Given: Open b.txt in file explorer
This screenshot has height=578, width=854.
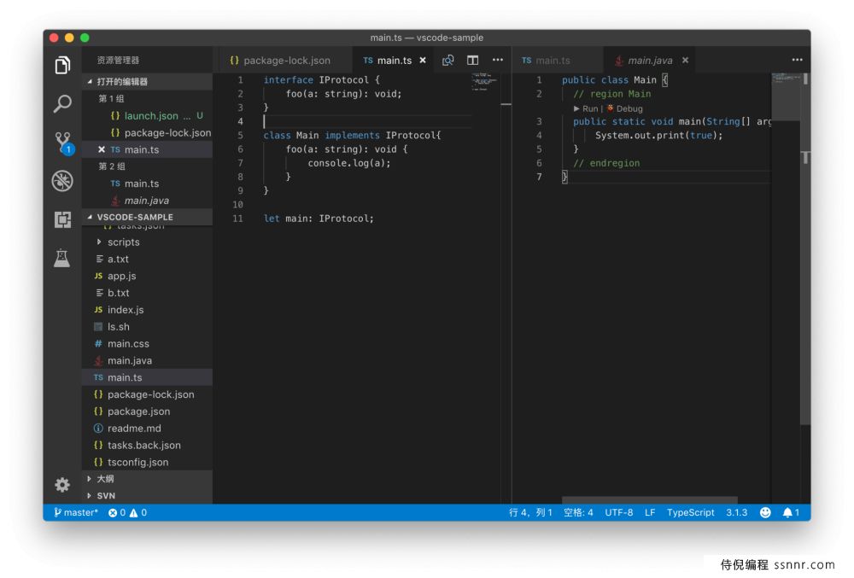Looking at the screenshot, I should click(147, 293).
